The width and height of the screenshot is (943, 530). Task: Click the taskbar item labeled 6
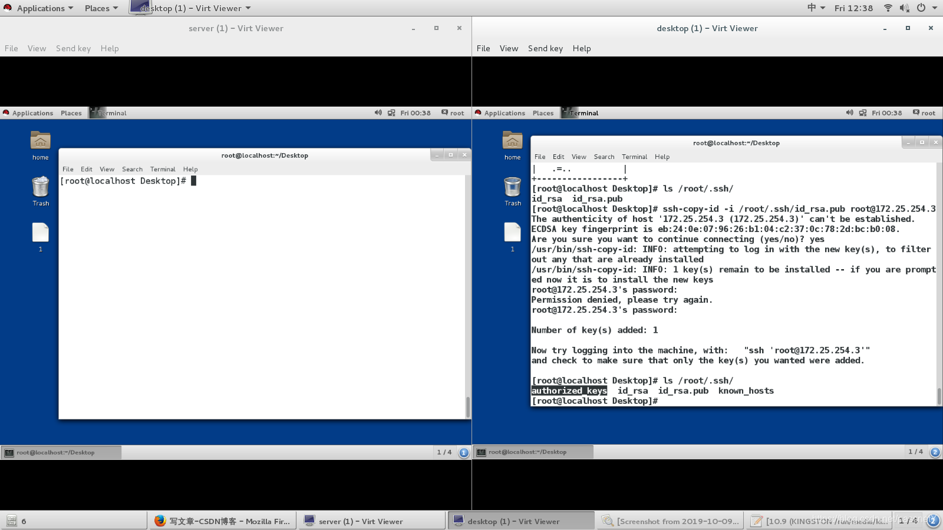tap(74, 521)
